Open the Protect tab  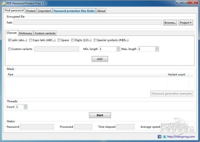pos(31,11)
